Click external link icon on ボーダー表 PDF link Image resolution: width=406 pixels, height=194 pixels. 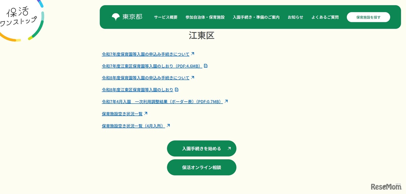tap(226, 101)
